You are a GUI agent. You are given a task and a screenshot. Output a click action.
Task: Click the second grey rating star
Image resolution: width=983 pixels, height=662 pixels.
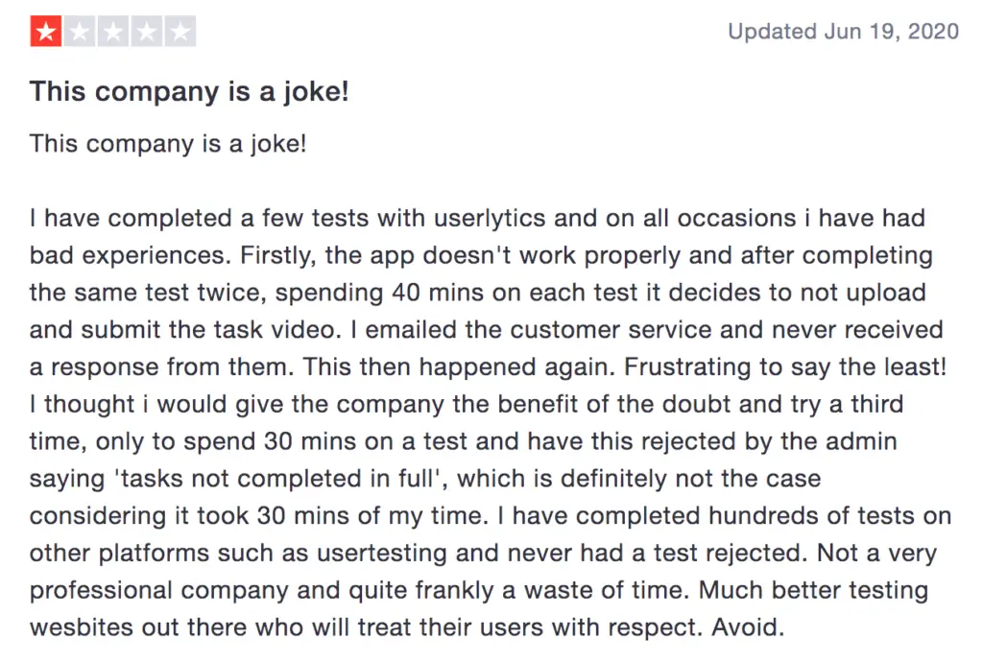[x=80, y=32]
